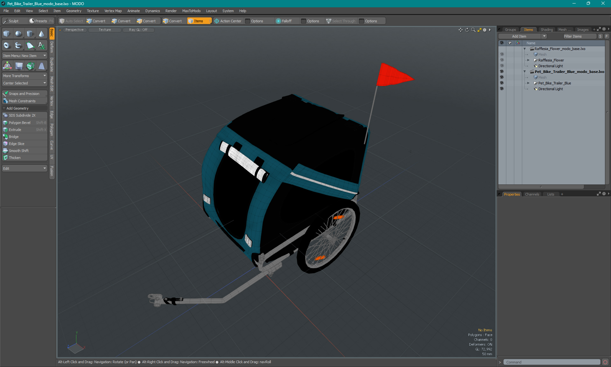Open the MaxToModo menu

pos(191,11)
